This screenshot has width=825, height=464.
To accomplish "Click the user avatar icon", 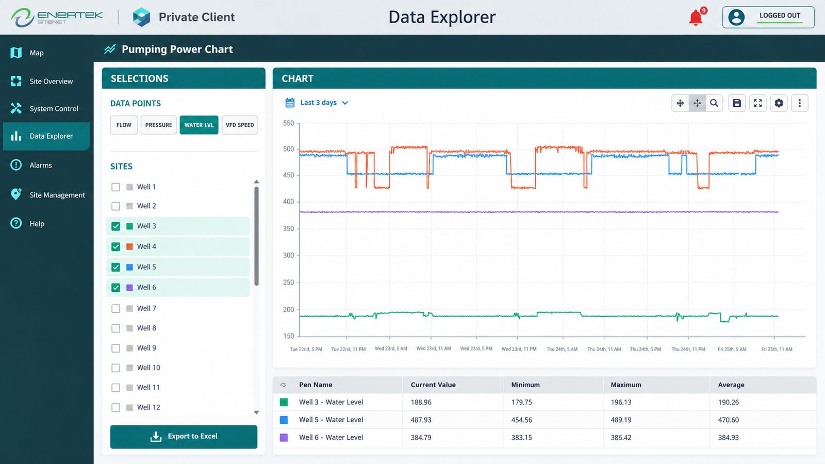I will [736, 18].
